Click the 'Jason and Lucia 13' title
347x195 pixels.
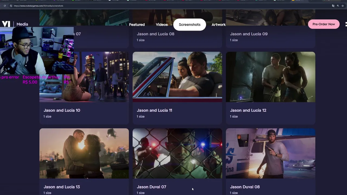[x=62, y=187]
